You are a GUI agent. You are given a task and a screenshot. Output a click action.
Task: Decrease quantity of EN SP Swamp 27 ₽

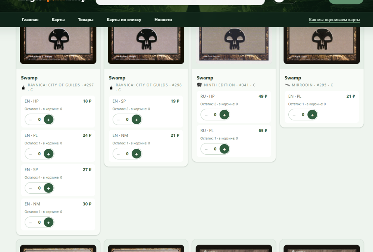pyautogui.click(x=31, y=188)
